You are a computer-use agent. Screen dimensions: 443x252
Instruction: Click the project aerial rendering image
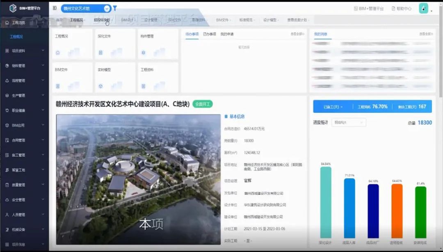(x=138, y=179)
